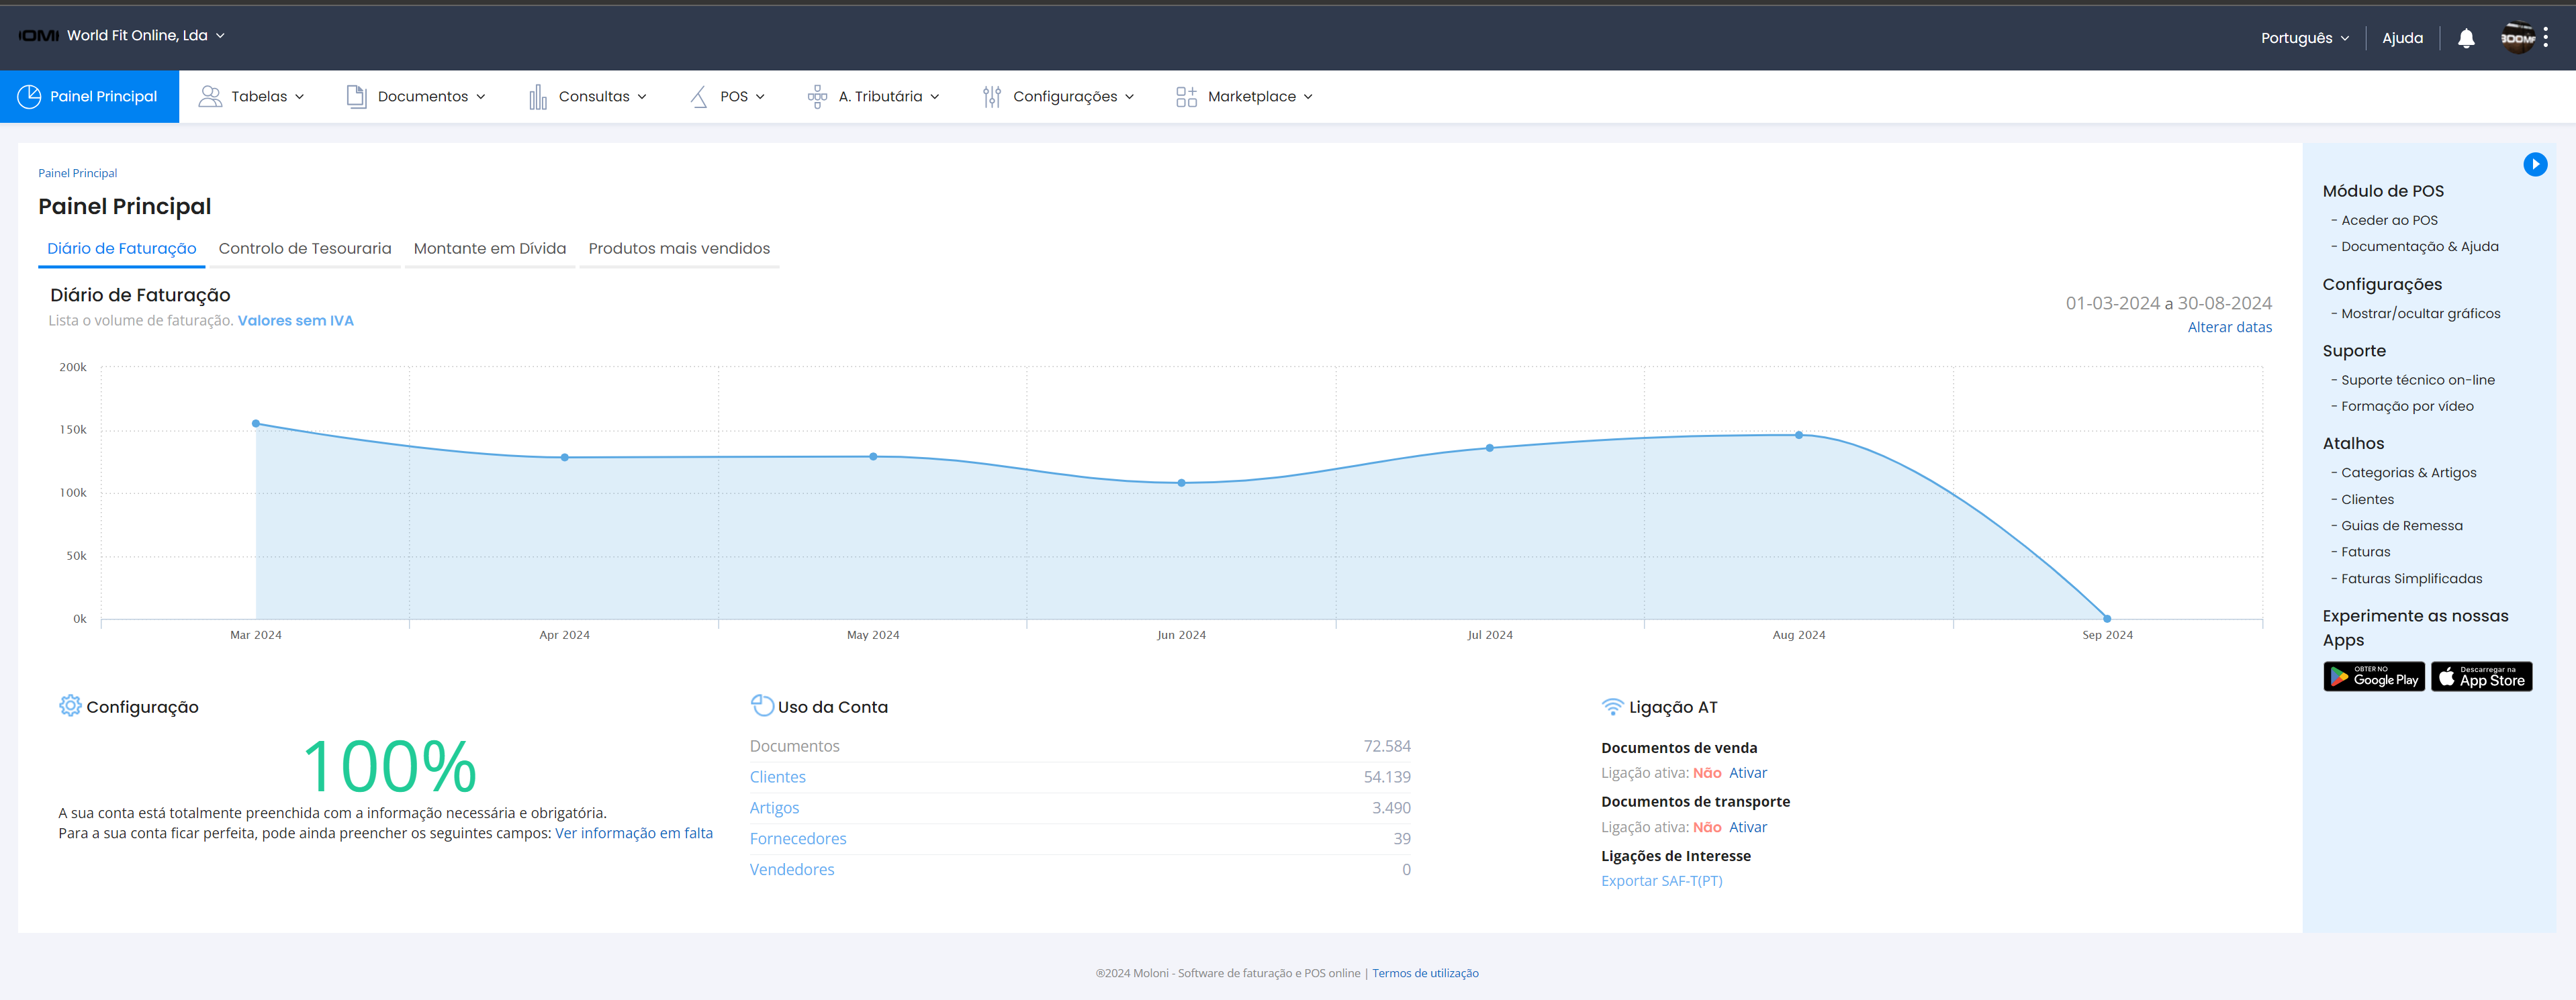Click the Aug 2024 chart data point
Viewport: 2576px width, 1000px height.
[x=1798, y=436]
